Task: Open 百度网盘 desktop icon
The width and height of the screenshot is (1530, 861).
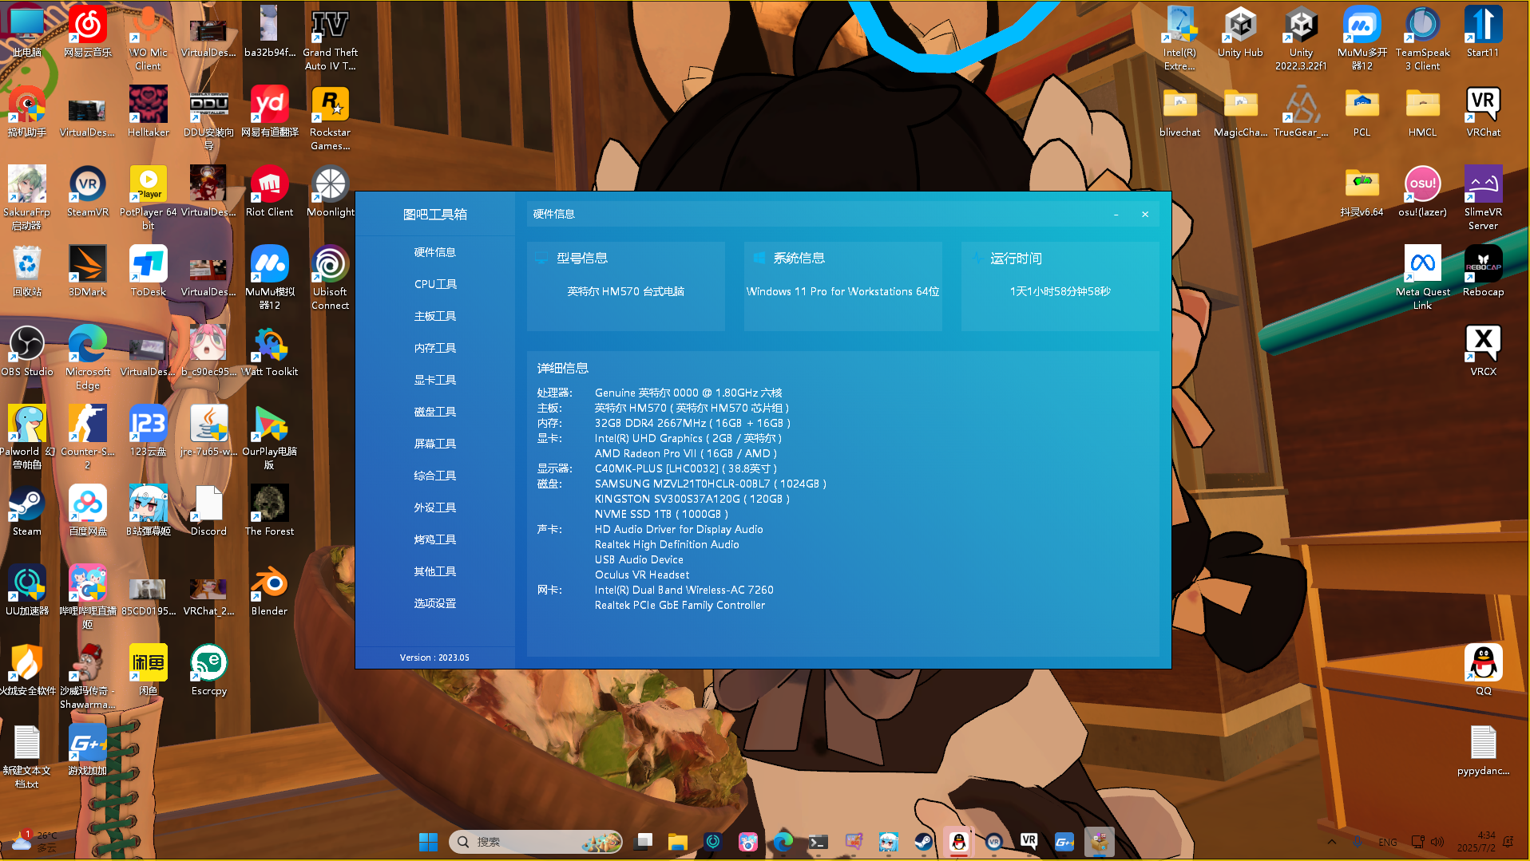Action: point(88,511)
